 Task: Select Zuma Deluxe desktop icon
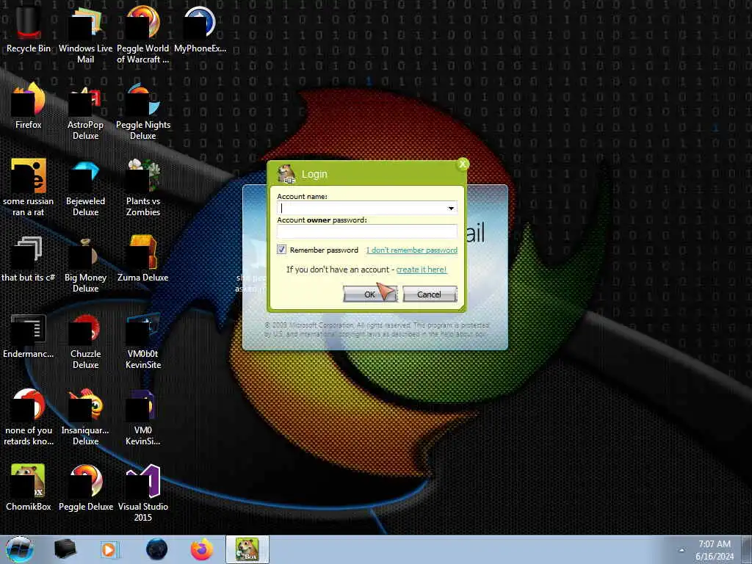[x=143, y=259]
